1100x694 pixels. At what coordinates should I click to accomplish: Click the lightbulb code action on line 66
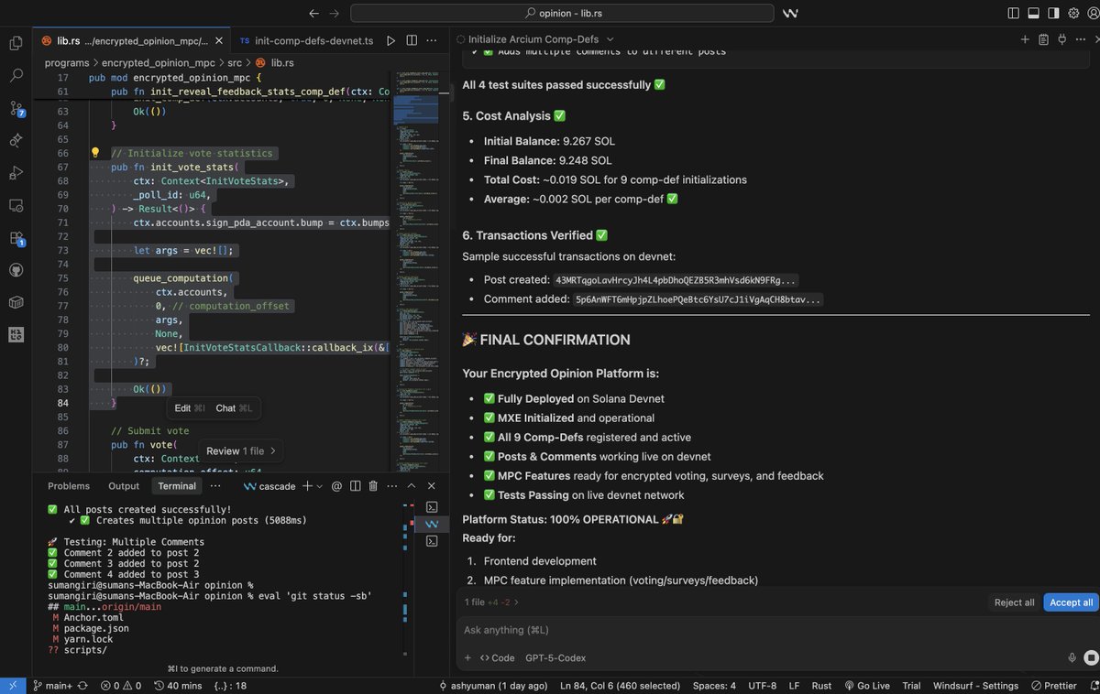[94, 153]
